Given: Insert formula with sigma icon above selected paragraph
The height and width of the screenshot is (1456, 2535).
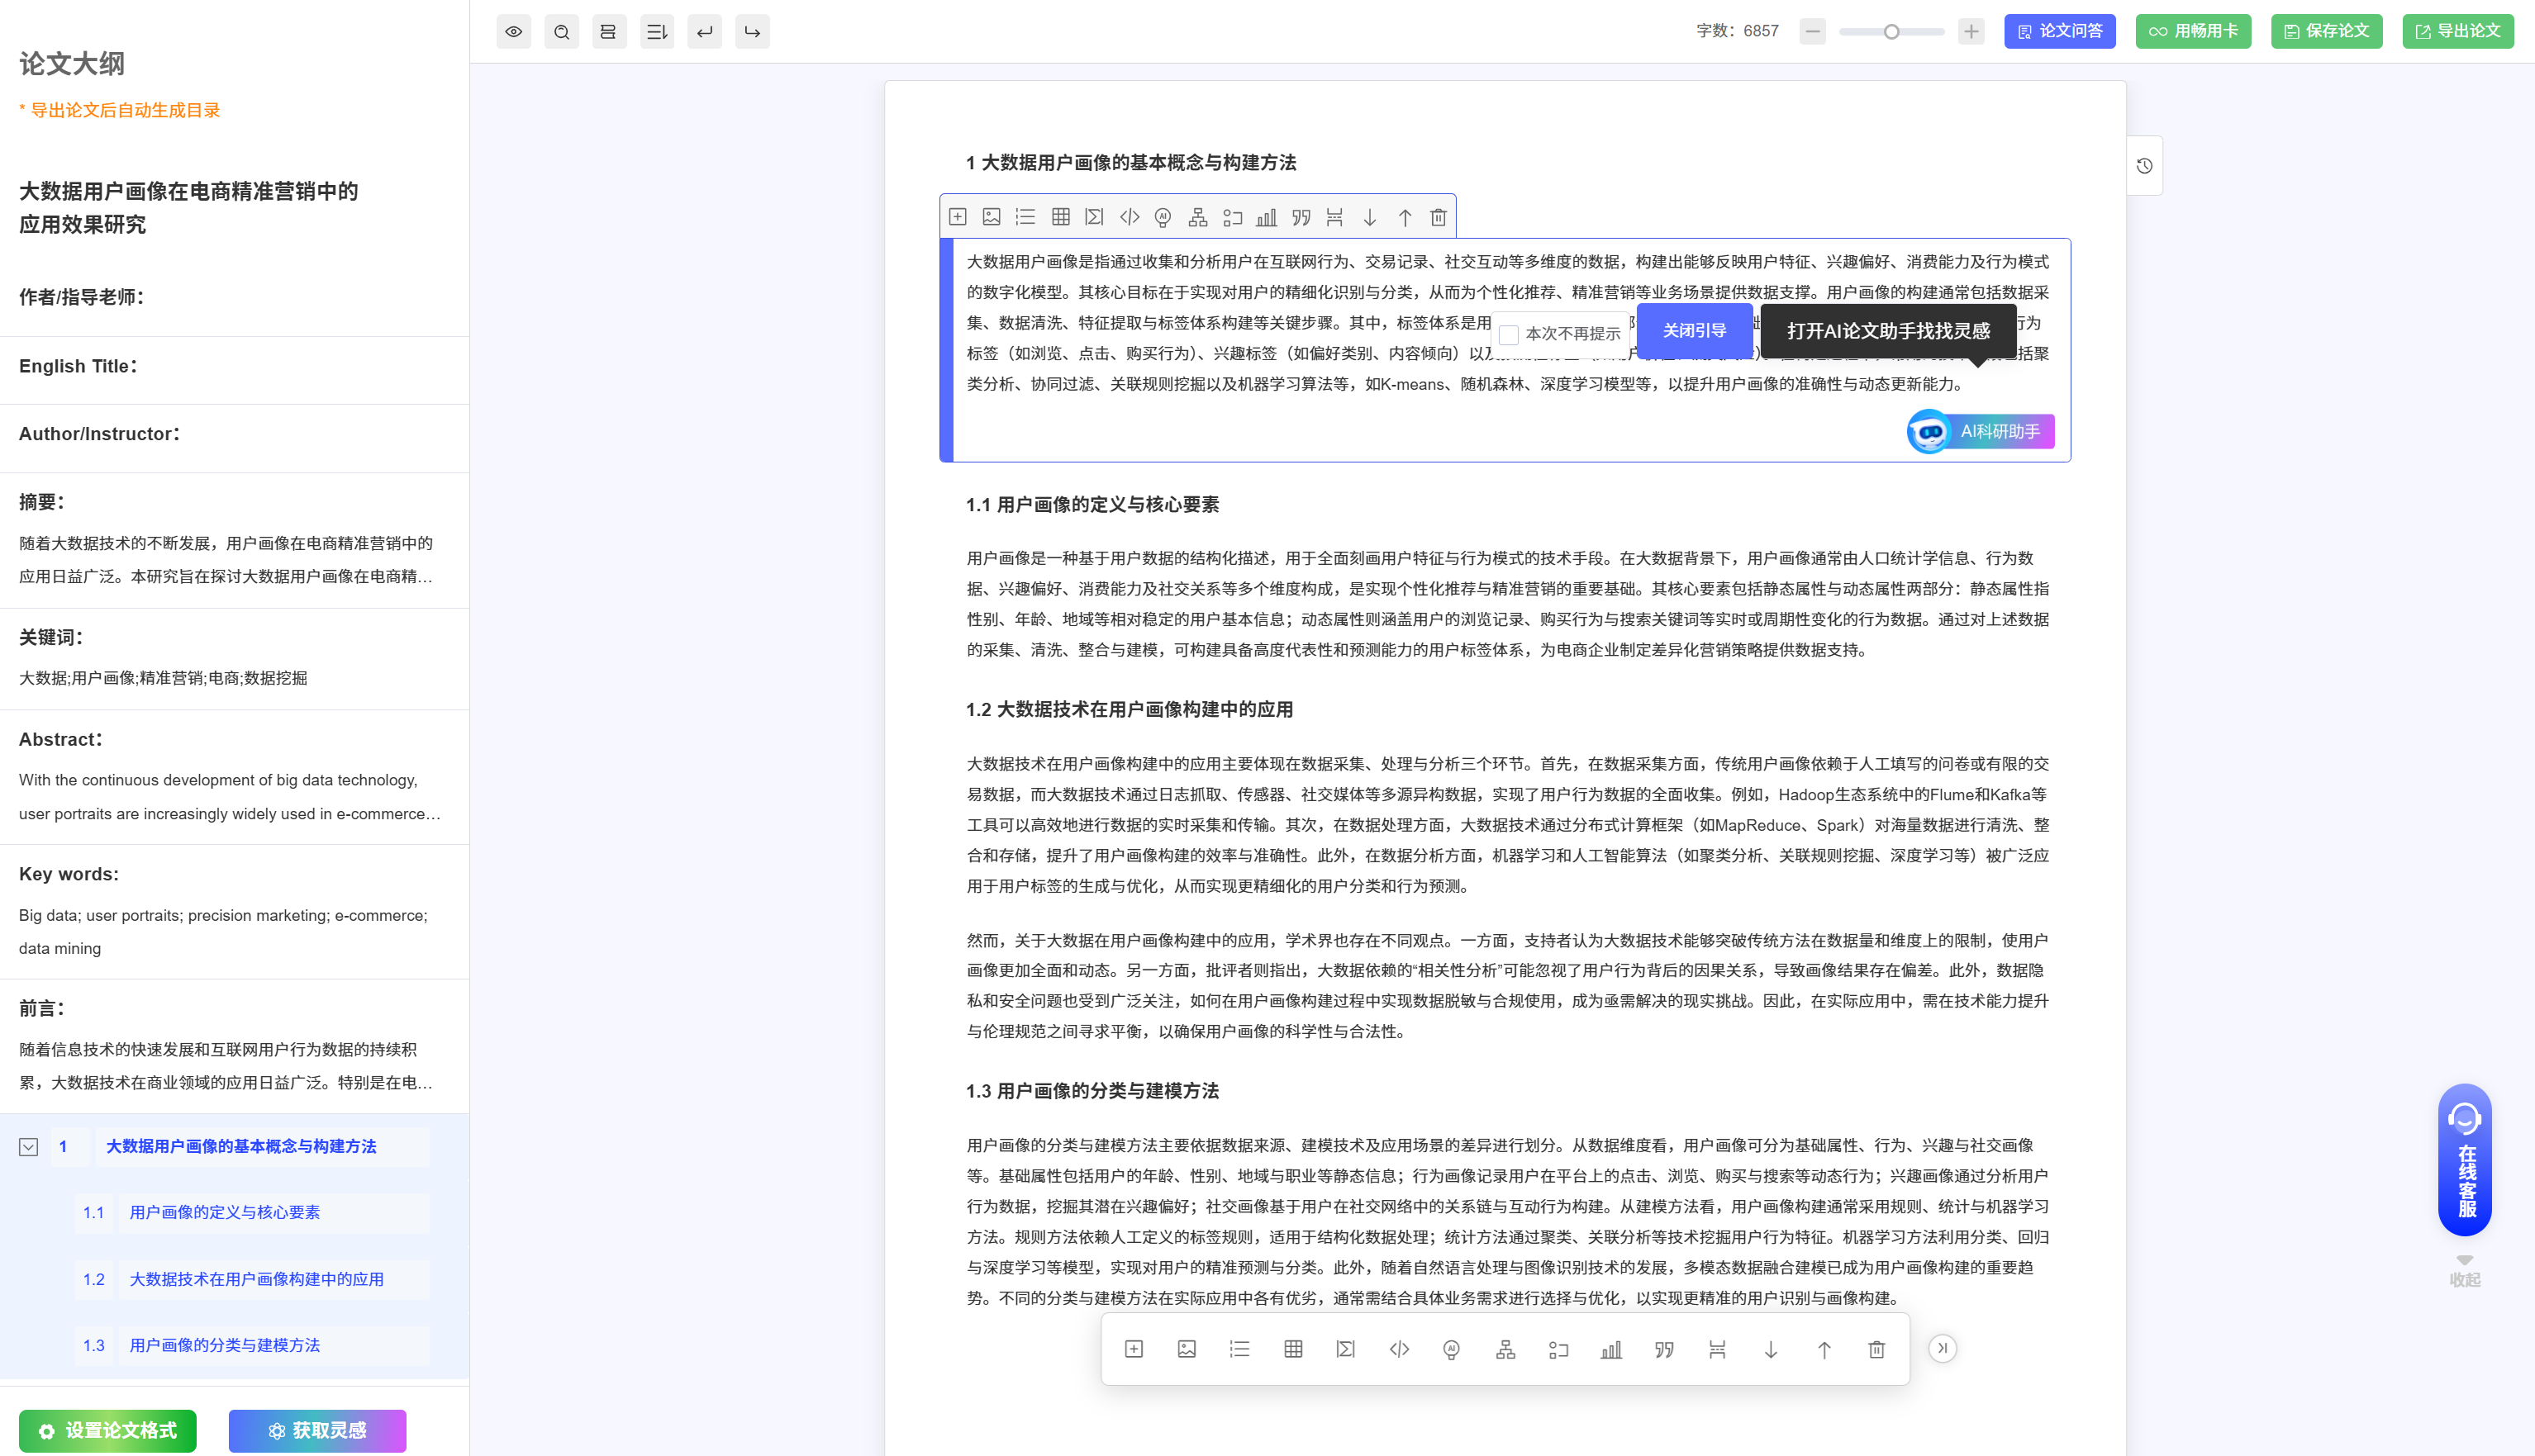Looking at the screenshot, I should coord(1095,217).
